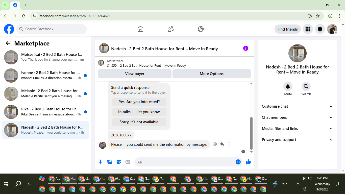The image size is (345, 194).
Task: View site information icon in address bar
Action: pyautogui.click(x=35, y=16)
